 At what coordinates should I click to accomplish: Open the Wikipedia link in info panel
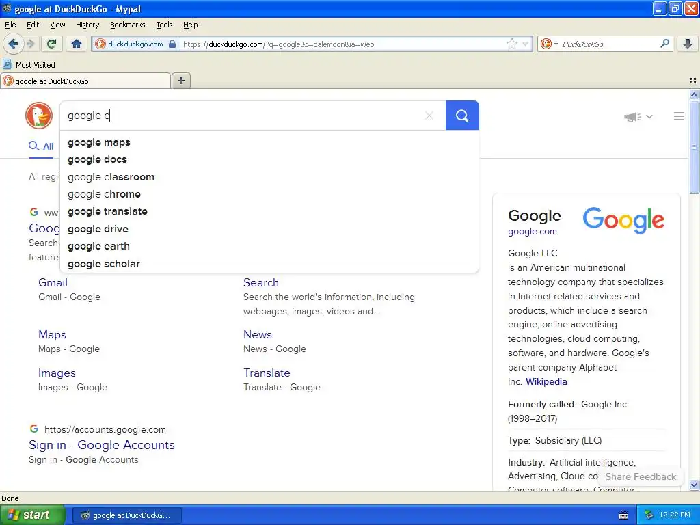[546, 381]
